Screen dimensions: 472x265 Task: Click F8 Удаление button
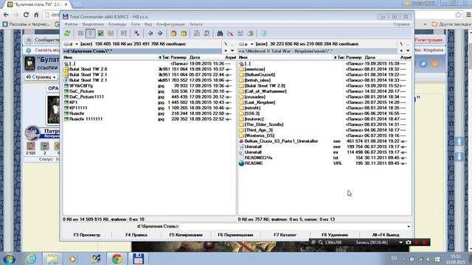335,235
